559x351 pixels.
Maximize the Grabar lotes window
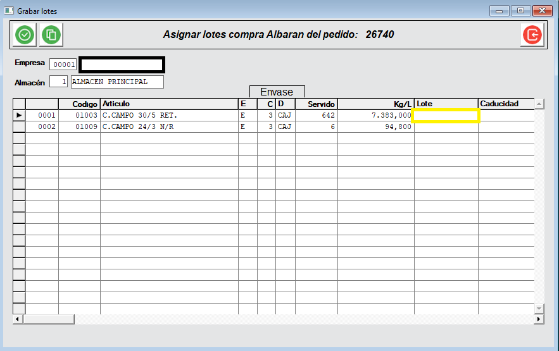[x=520, y=11]
